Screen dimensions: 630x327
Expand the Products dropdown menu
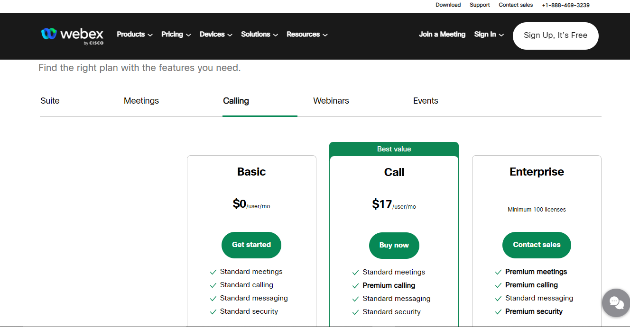pyautogui.click(x=135, y=35)
